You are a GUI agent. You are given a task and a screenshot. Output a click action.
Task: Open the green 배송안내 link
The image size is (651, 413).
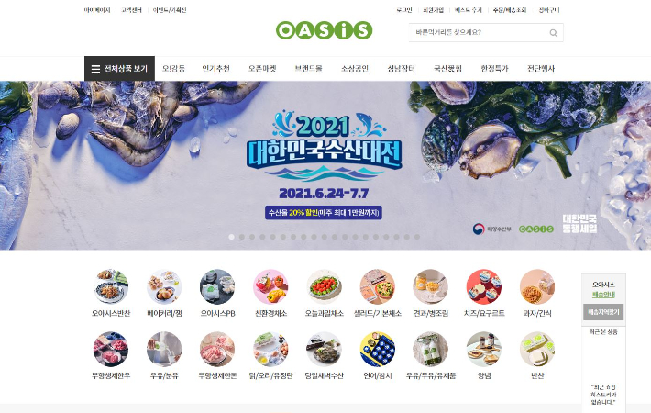click(x=603, y=295)
